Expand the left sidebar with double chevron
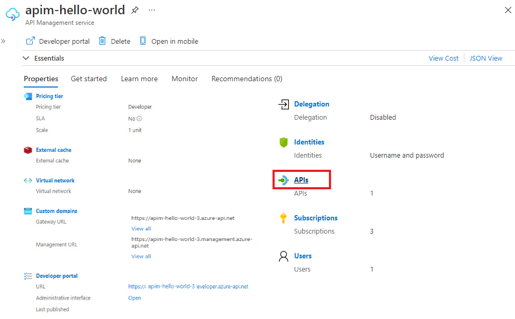The width and height of the screenshot is (515, 319). tap(3, 41)
